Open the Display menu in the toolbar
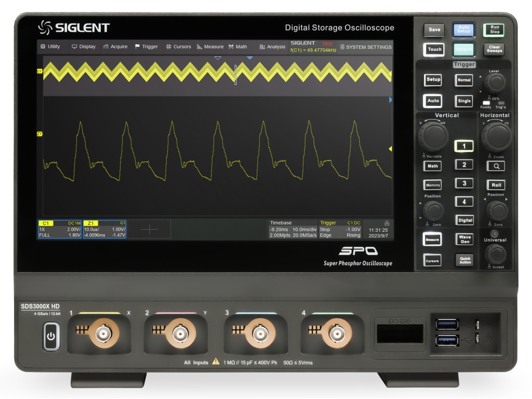 click(x=84, y=46)
